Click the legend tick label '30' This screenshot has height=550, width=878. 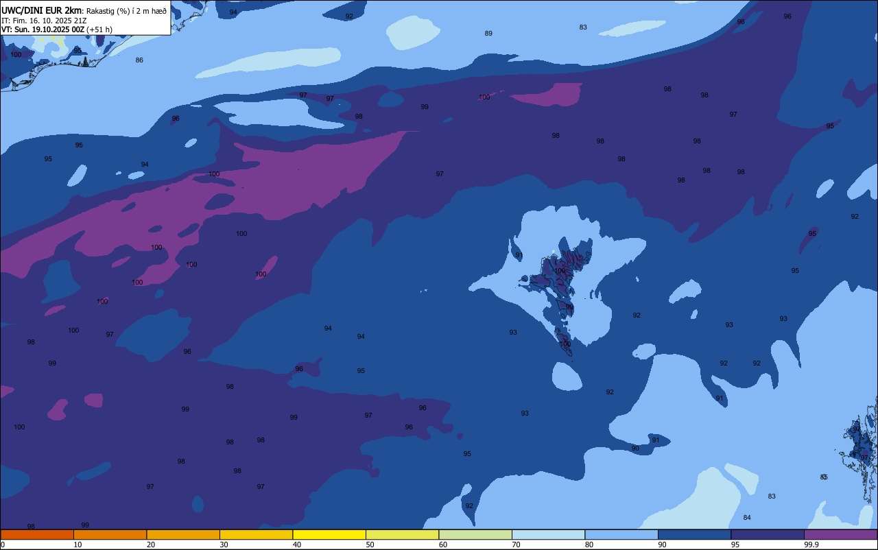[x=224, y=545]
